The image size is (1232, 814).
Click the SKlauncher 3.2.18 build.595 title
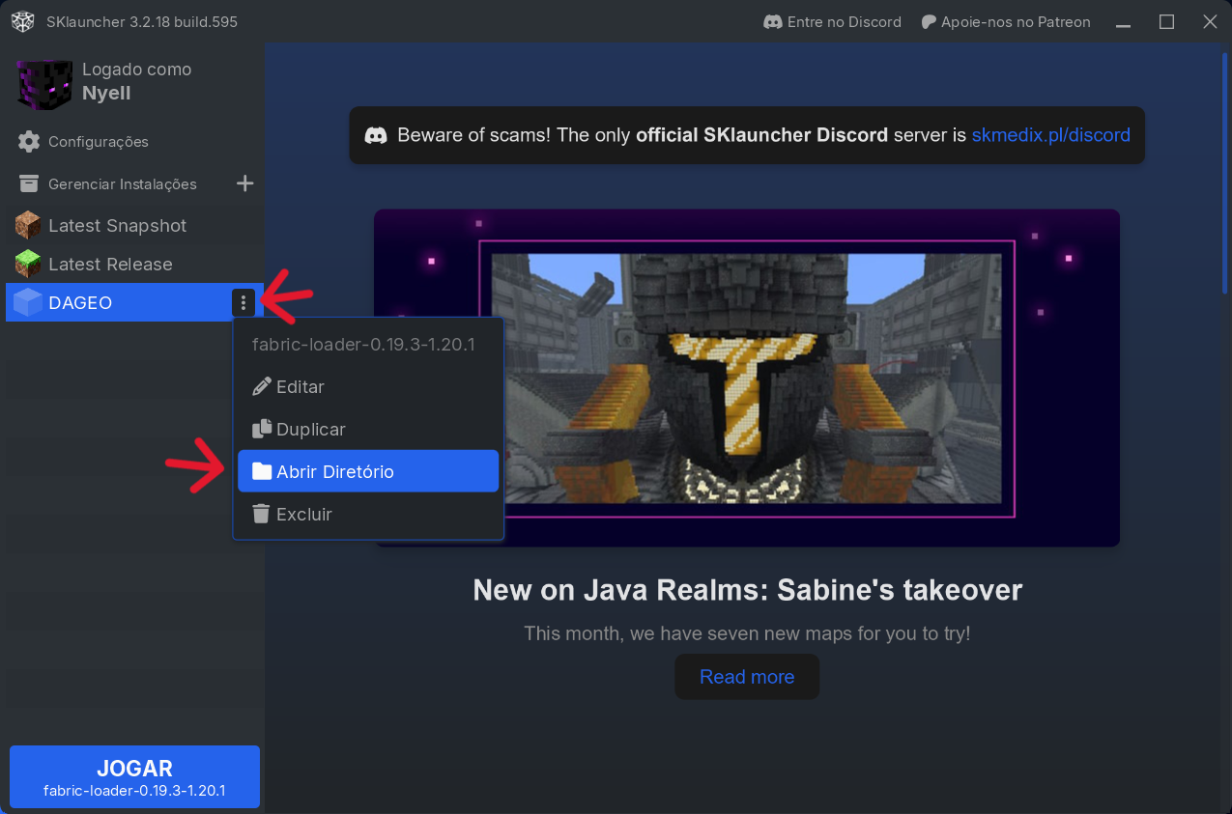pyautogui.click(x=142, y=21)
